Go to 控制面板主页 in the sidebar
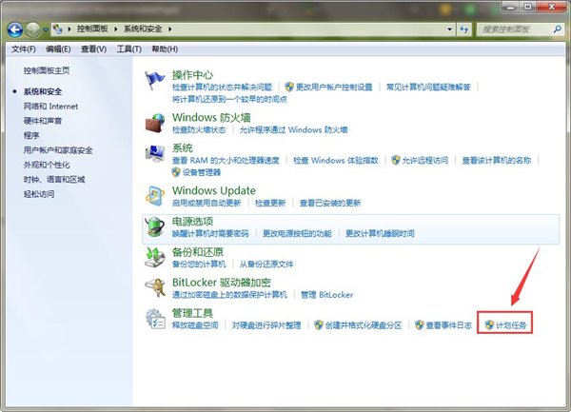 [47, 70]
